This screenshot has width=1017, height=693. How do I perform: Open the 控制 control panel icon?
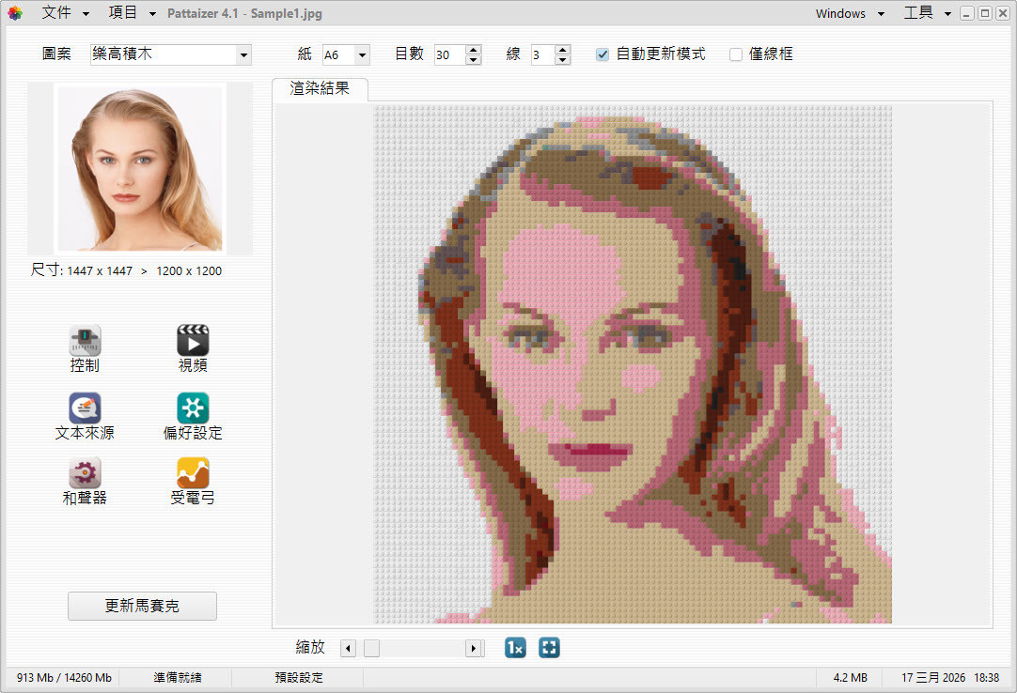point(85,341)
